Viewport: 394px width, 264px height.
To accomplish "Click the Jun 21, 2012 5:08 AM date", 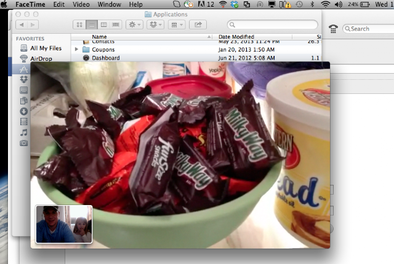I will (x=246, y=58).
